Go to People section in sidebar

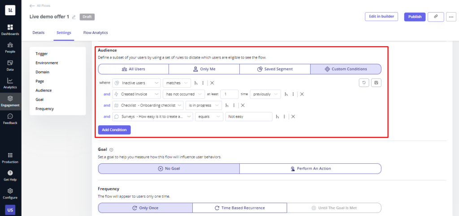coord(10,47)
